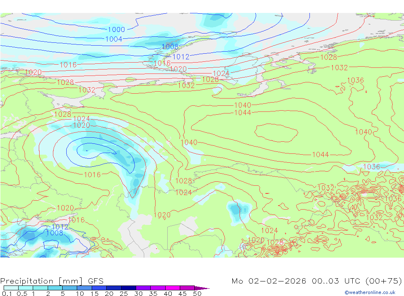Pick the 45–50 mm legend swatch
This screenshot has height=296, width=404.
(187, 288)
